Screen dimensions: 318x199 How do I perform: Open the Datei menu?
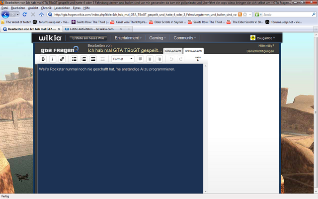tap(4, 8)
